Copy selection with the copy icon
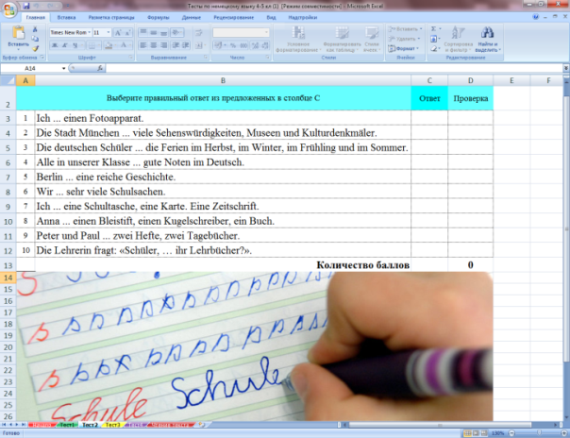 pyautogui.click(x=35, y=39)
